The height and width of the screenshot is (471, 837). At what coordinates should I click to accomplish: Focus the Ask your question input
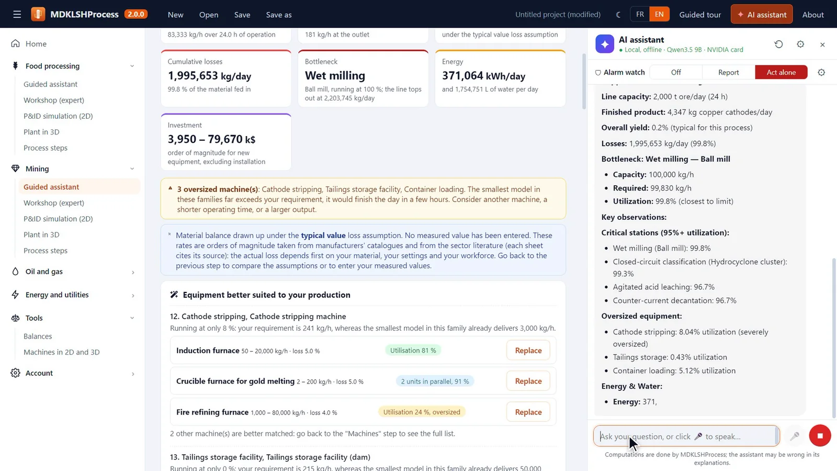686,436
